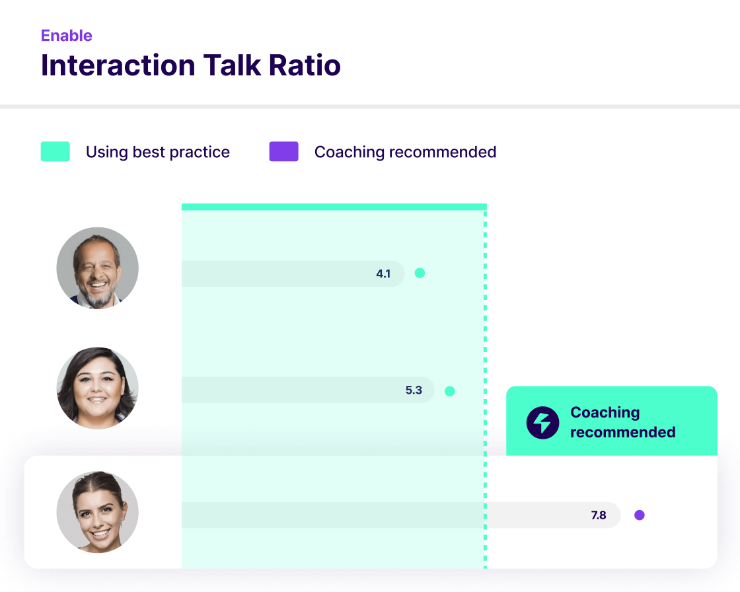This screenshot has height=592, width=740.
Task: Click the green Using best practice swatch
Action: tap(55, 151)
